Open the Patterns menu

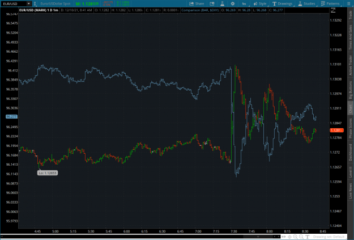(x=330, y=3)
